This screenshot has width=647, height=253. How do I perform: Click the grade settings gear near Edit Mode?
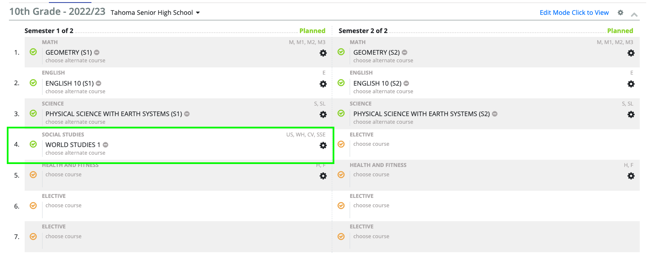tap(621, 13)
